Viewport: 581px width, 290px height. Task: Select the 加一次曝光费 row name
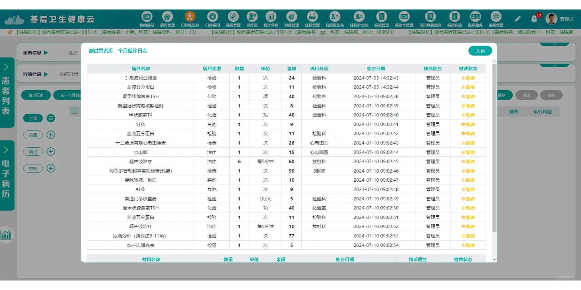pos(140,245)
